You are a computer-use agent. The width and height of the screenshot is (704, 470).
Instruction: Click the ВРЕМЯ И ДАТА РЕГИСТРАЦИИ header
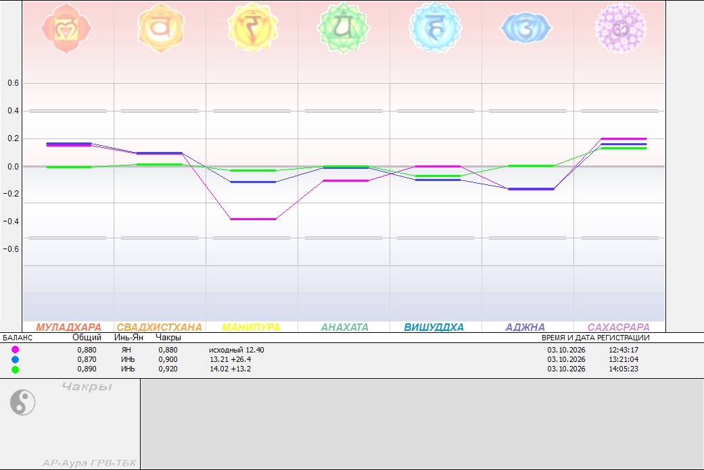(595, 337)
